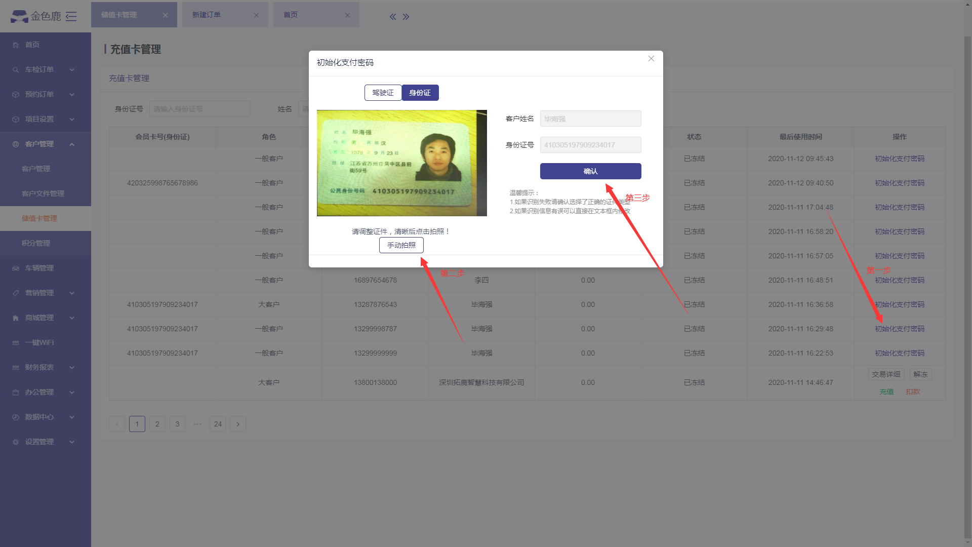This screenshot has width=972, height=547.
Task: Go to page 24 in pagination
Action: (218, 424)
